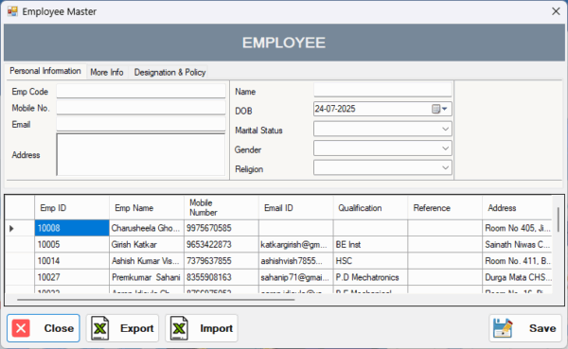Viewport: 568px width, 349px height.
Task: Click the Mobile Number column header
Action: pyautogui.click(x=221, y=208)
